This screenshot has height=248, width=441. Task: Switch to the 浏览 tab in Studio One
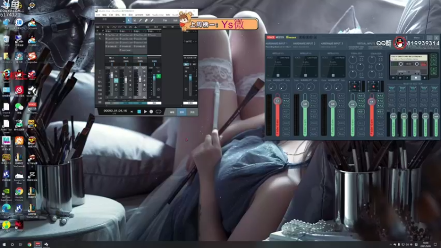tap(192, 112)
